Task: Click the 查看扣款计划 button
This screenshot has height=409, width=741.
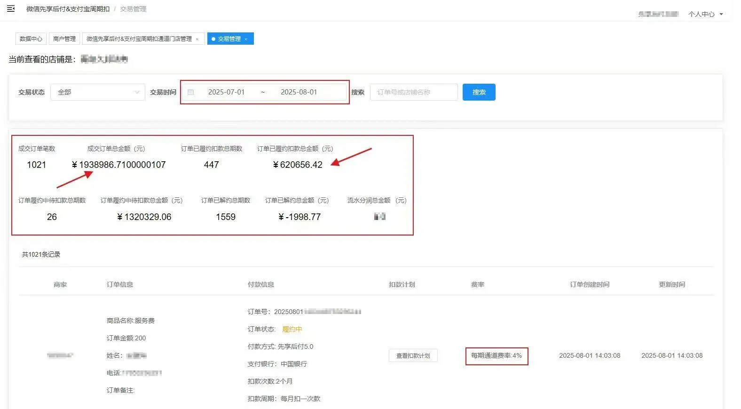Action: point(413,355)
